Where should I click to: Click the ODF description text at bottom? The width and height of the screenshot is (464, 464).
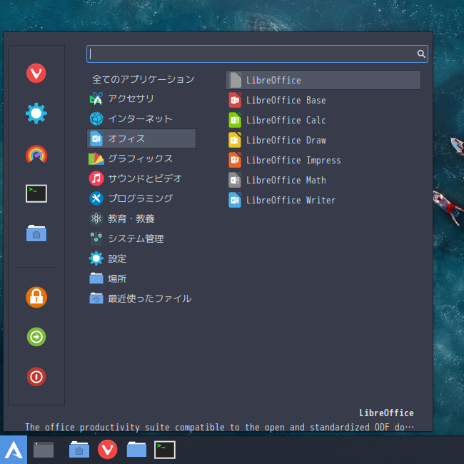point(219,427)
